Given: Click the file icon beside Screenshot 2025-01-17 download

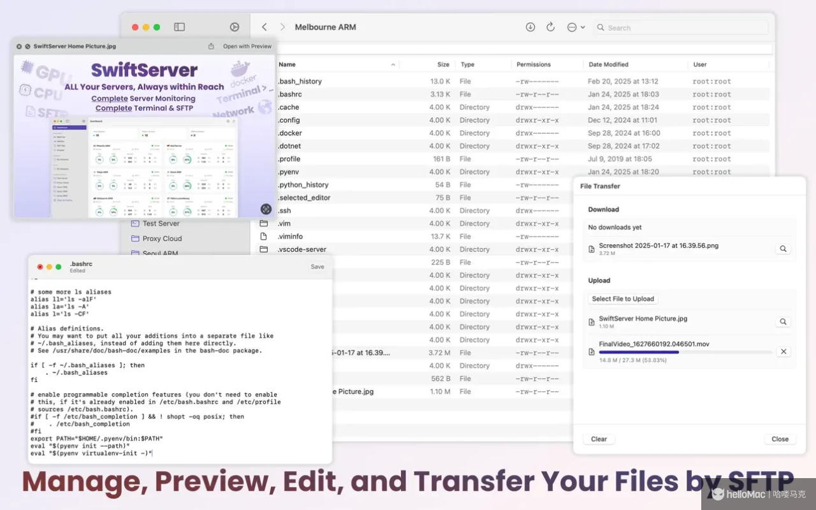Looking at the screenshot, I should tap(592, 249).
